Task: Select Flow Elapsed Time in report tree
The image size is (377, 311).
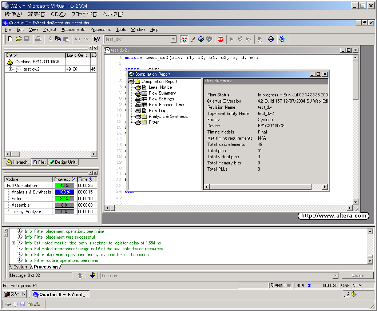Action: [x=166, y=105]
